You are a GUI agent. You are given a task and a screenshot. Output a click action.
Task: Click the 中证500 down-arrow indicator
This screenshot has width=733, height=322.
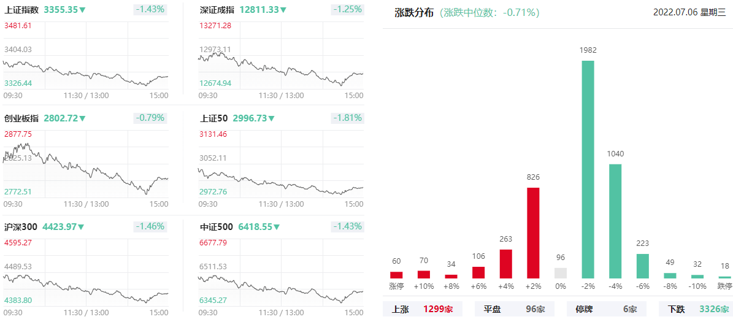(276, 227)
